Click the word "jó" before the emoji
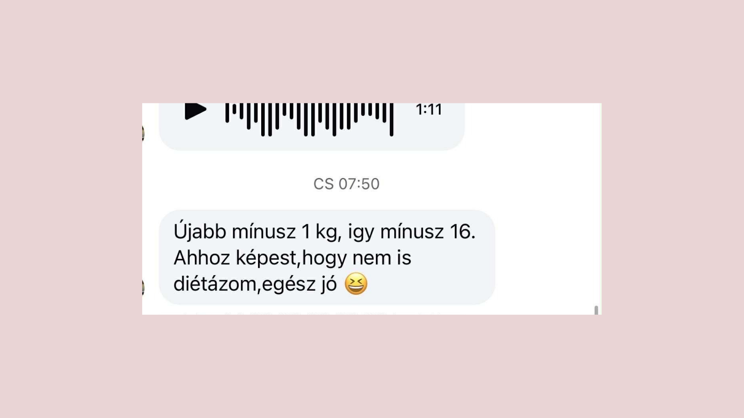Image resolution: width=744 pixels, height=418 pixels. click(x=329, y=284)
